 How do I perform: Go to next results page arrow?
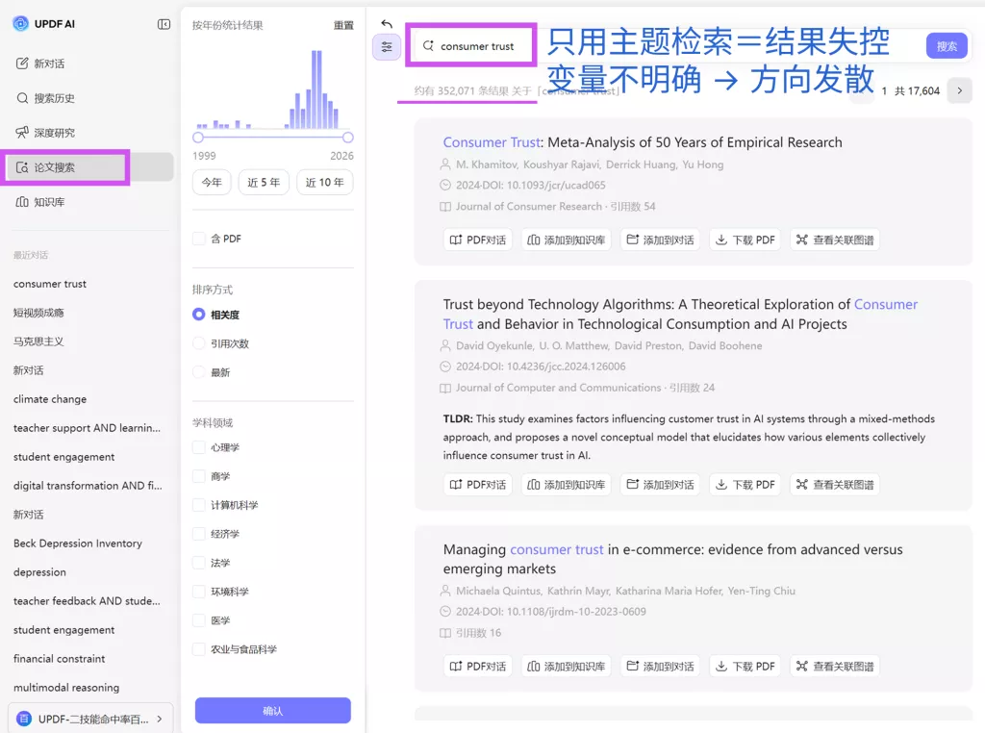tap(959, 91)
